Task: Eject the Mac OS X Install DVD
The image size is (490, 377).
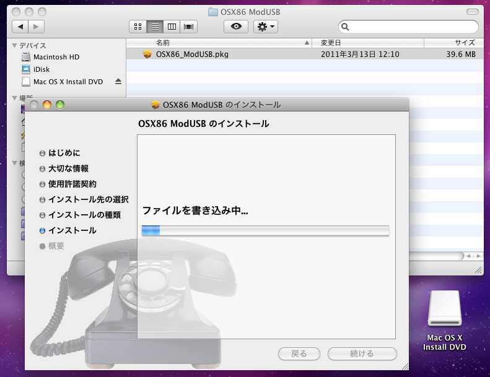Action: coord(118,82)
